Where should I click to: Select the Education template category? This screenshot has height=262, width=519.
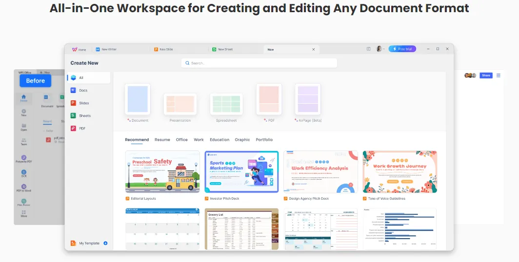[220, 140]
